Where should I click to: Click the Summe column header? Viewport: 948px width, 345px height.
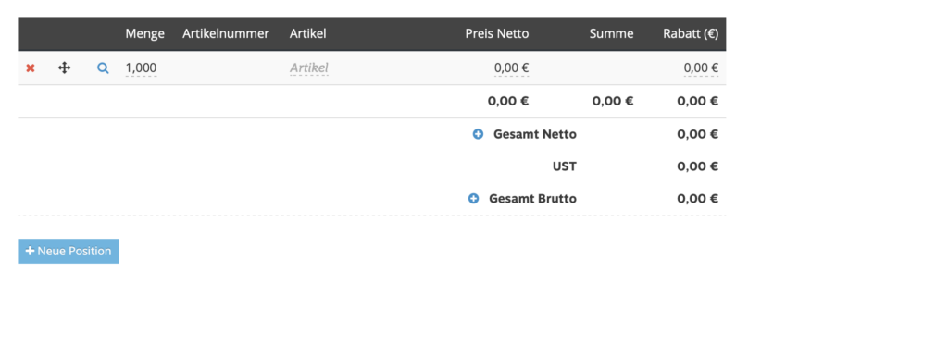611,34
